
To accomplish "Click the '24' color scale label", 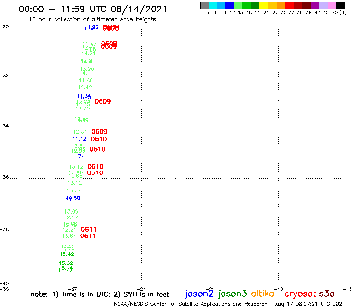I will [266, 13].
